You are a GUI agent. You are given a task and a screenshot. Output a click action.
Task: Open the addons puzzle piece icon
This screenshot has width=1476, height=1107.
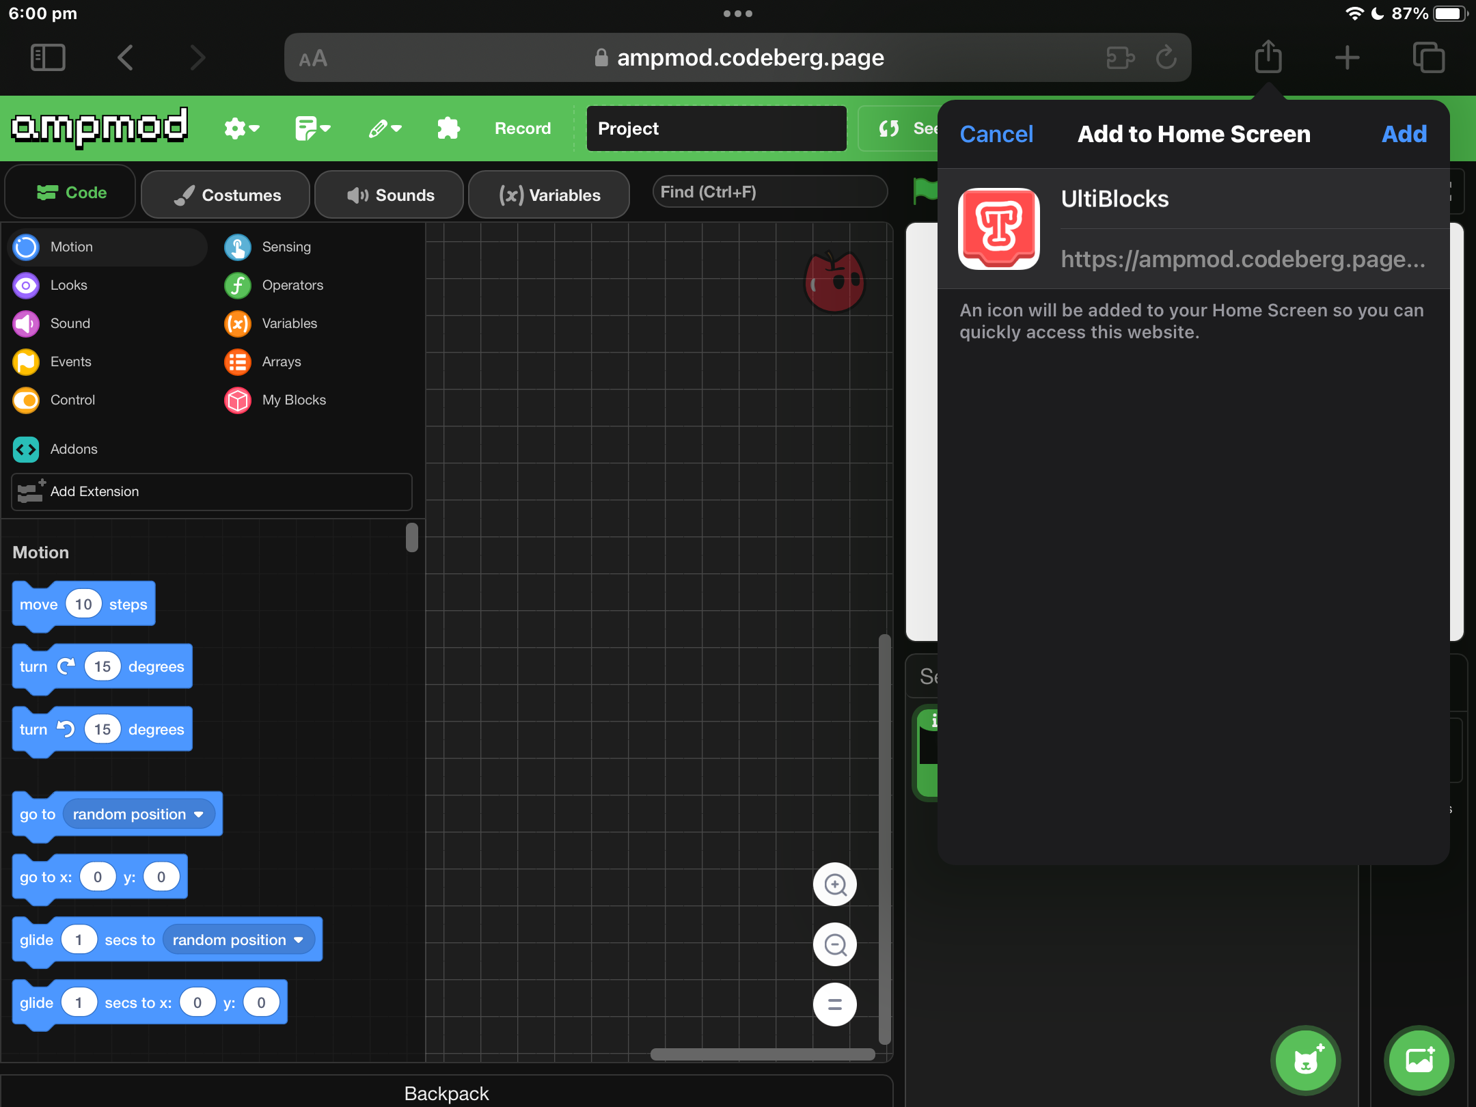click(448, 128)
